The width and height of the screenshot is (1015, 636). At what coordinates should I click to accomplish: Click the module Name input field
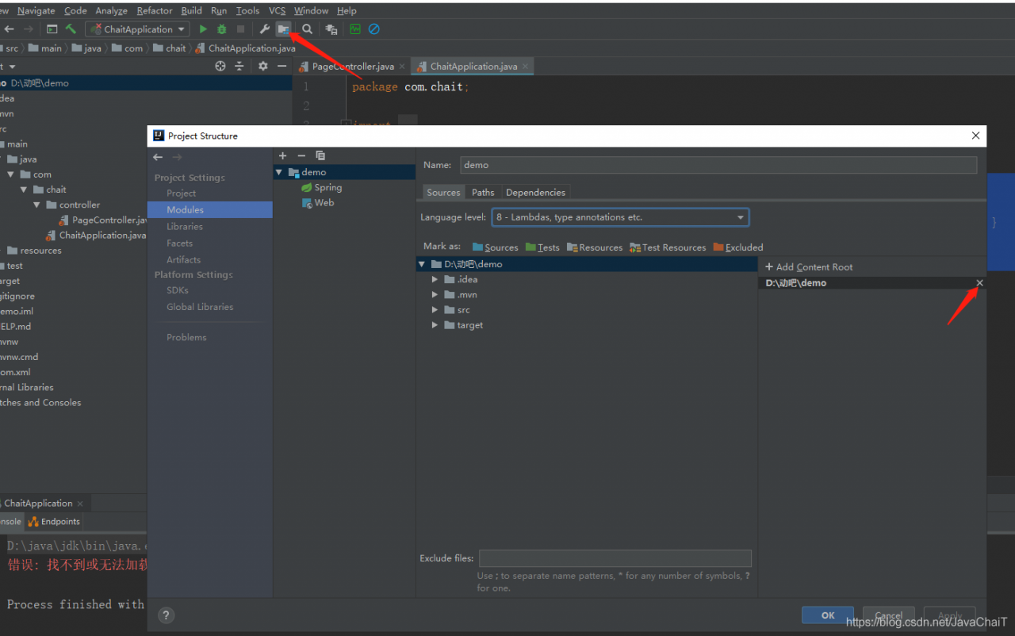pos(718,165)
